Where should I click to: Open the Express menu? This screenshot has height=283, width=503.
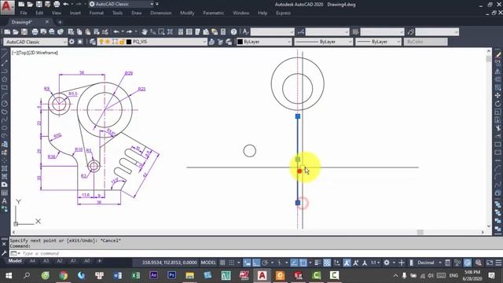[283, 13]
